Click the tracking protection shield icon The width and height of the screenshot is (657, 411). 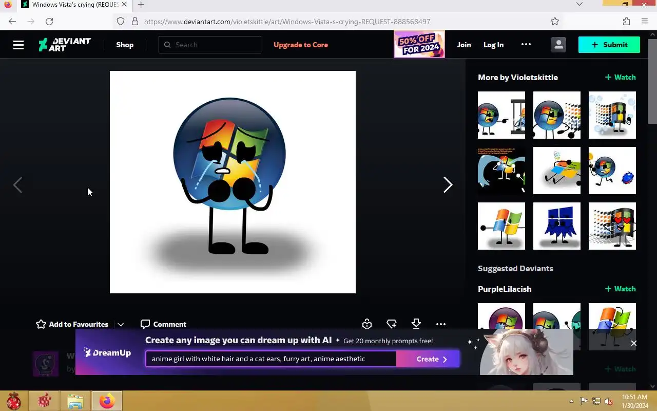point(121,21)
